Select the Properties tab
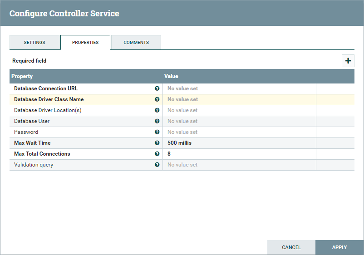 pos(85,43)
